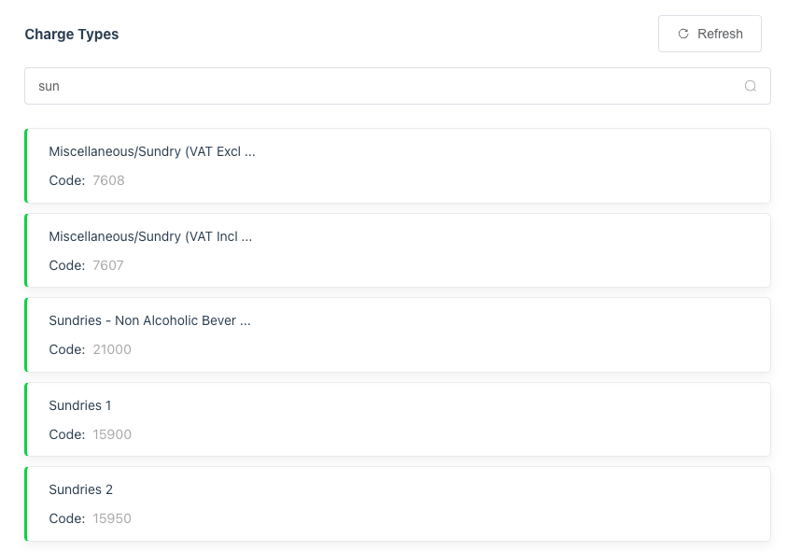Image resolution: width=787 pixels, height=552 pixels.
Task: Click code 15900 under Sundries 1
Action: [112, 434]
